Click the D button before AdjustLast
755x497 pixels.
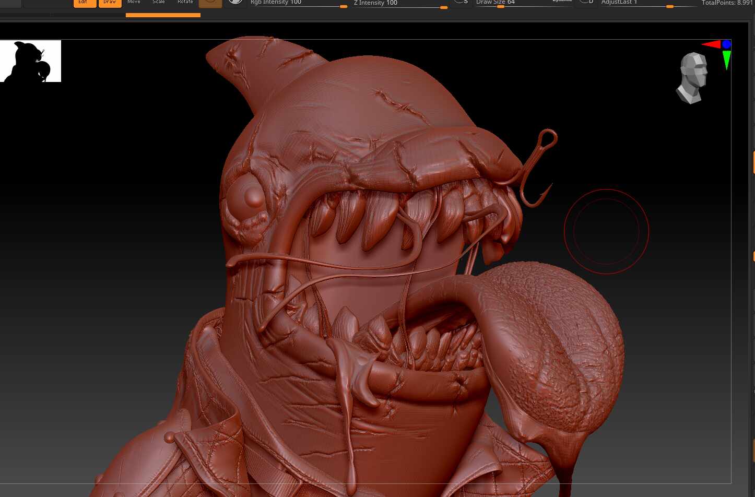coord(587,3)
